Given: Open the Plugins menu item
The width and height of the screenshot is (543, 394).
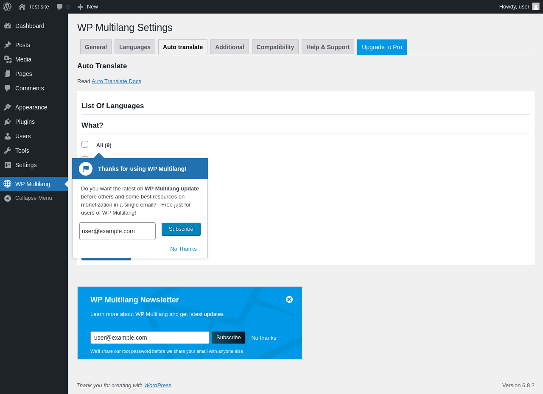Looking at the screenshot, I should click(x=34, y=122).
